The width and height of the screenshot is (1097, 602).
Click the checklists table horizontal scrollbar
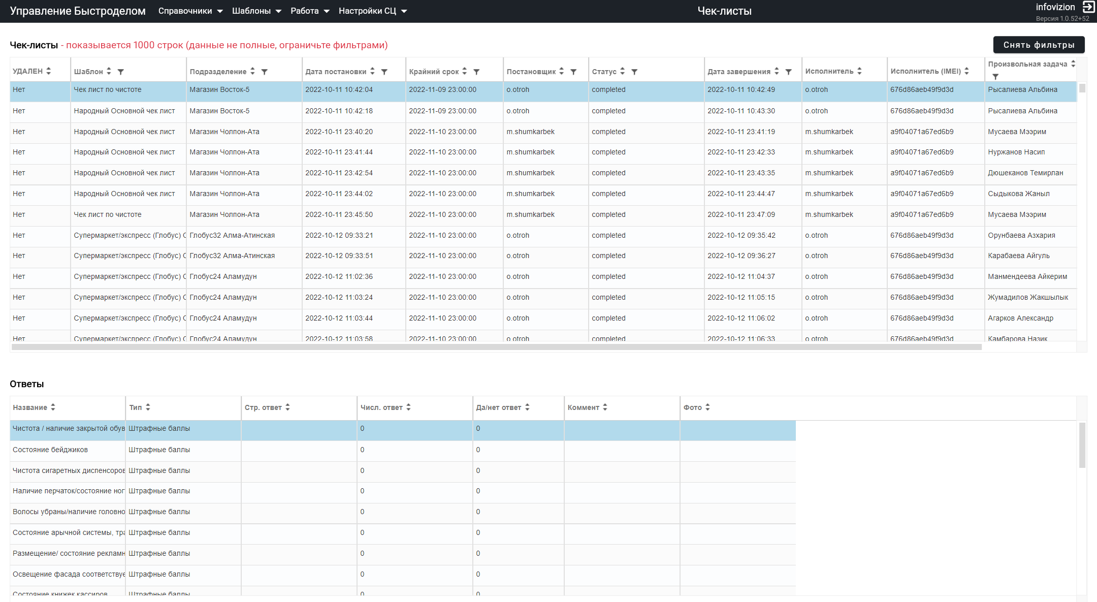497,347
